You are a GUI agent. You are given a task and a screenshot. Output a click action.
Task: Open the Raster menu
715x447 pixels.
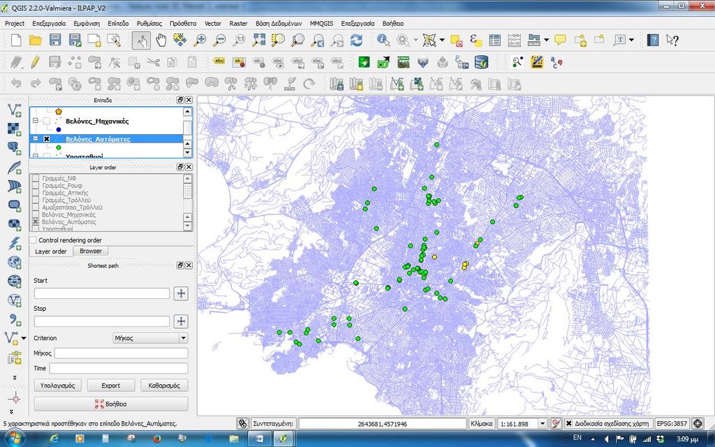coord(238,23)
